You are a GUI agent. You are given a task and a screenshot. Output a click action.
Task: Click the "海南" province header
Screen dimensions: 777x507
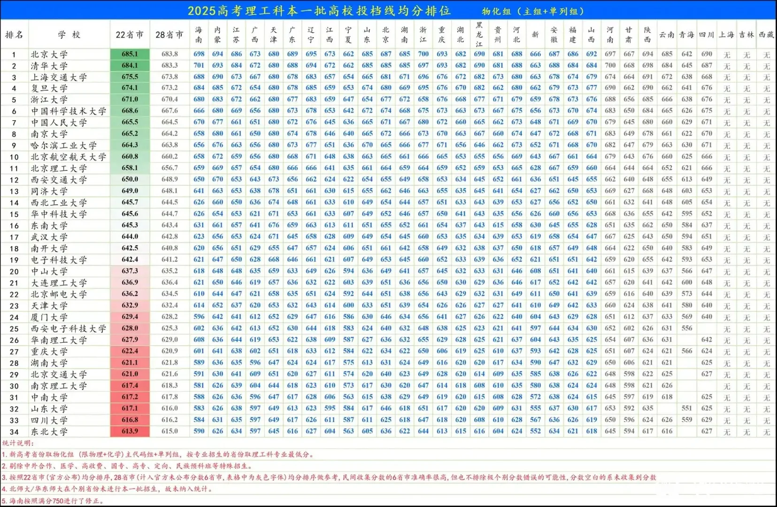(x=199, y=35)
